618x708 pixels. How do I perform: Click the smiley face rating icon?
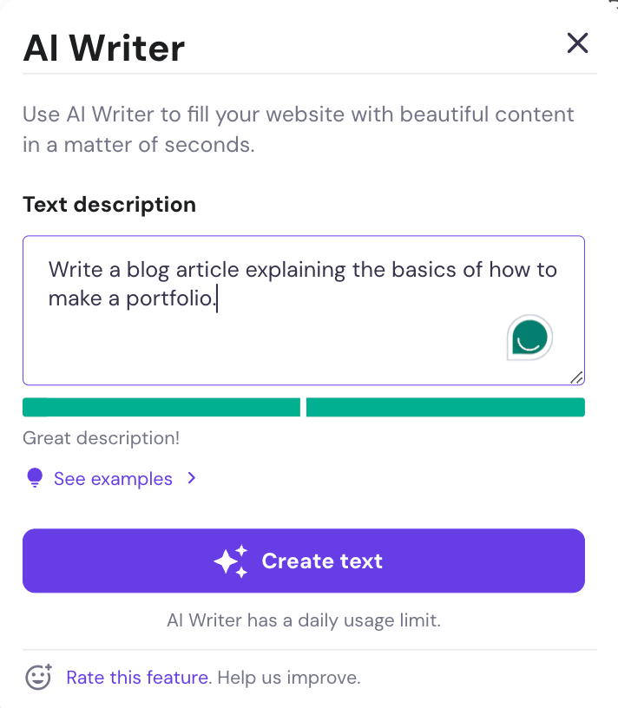tap(38, 677)
